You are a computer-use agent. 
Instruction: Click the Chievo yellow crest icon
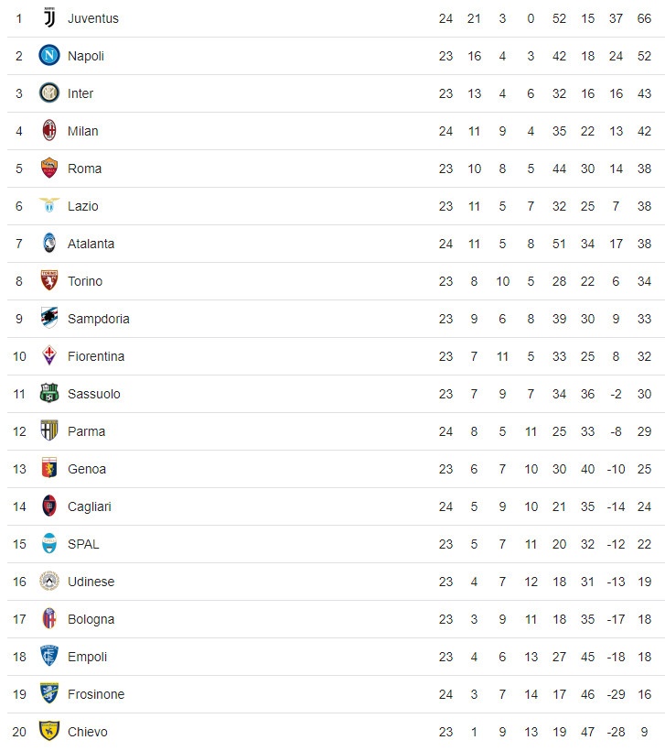coord(49,732)
